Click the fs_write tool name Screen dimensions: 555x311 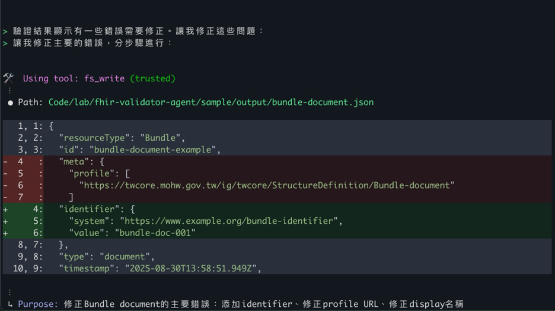pyautogui.click(x=104, y=78)
